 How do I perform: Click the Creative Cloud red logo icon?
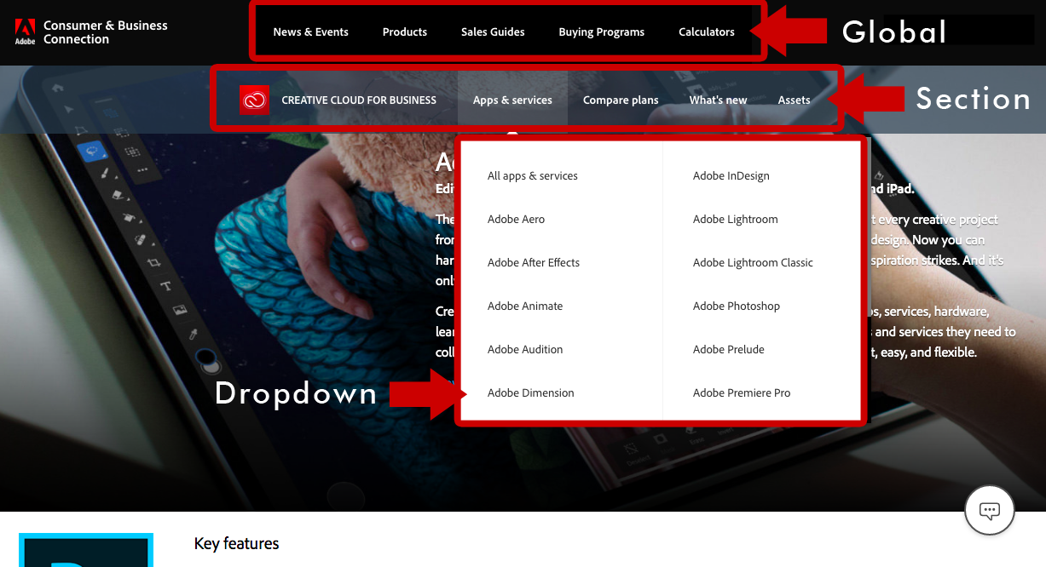[x=254, y=100]
